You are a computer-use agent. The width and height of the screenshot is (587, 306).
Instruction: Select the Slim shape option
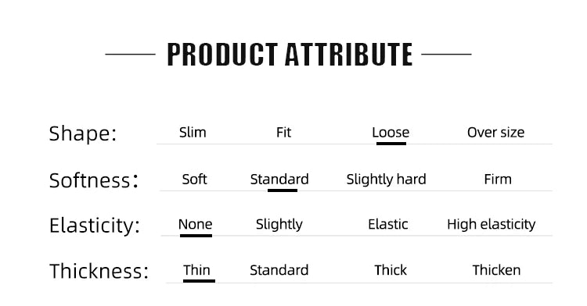click(193, 133)
